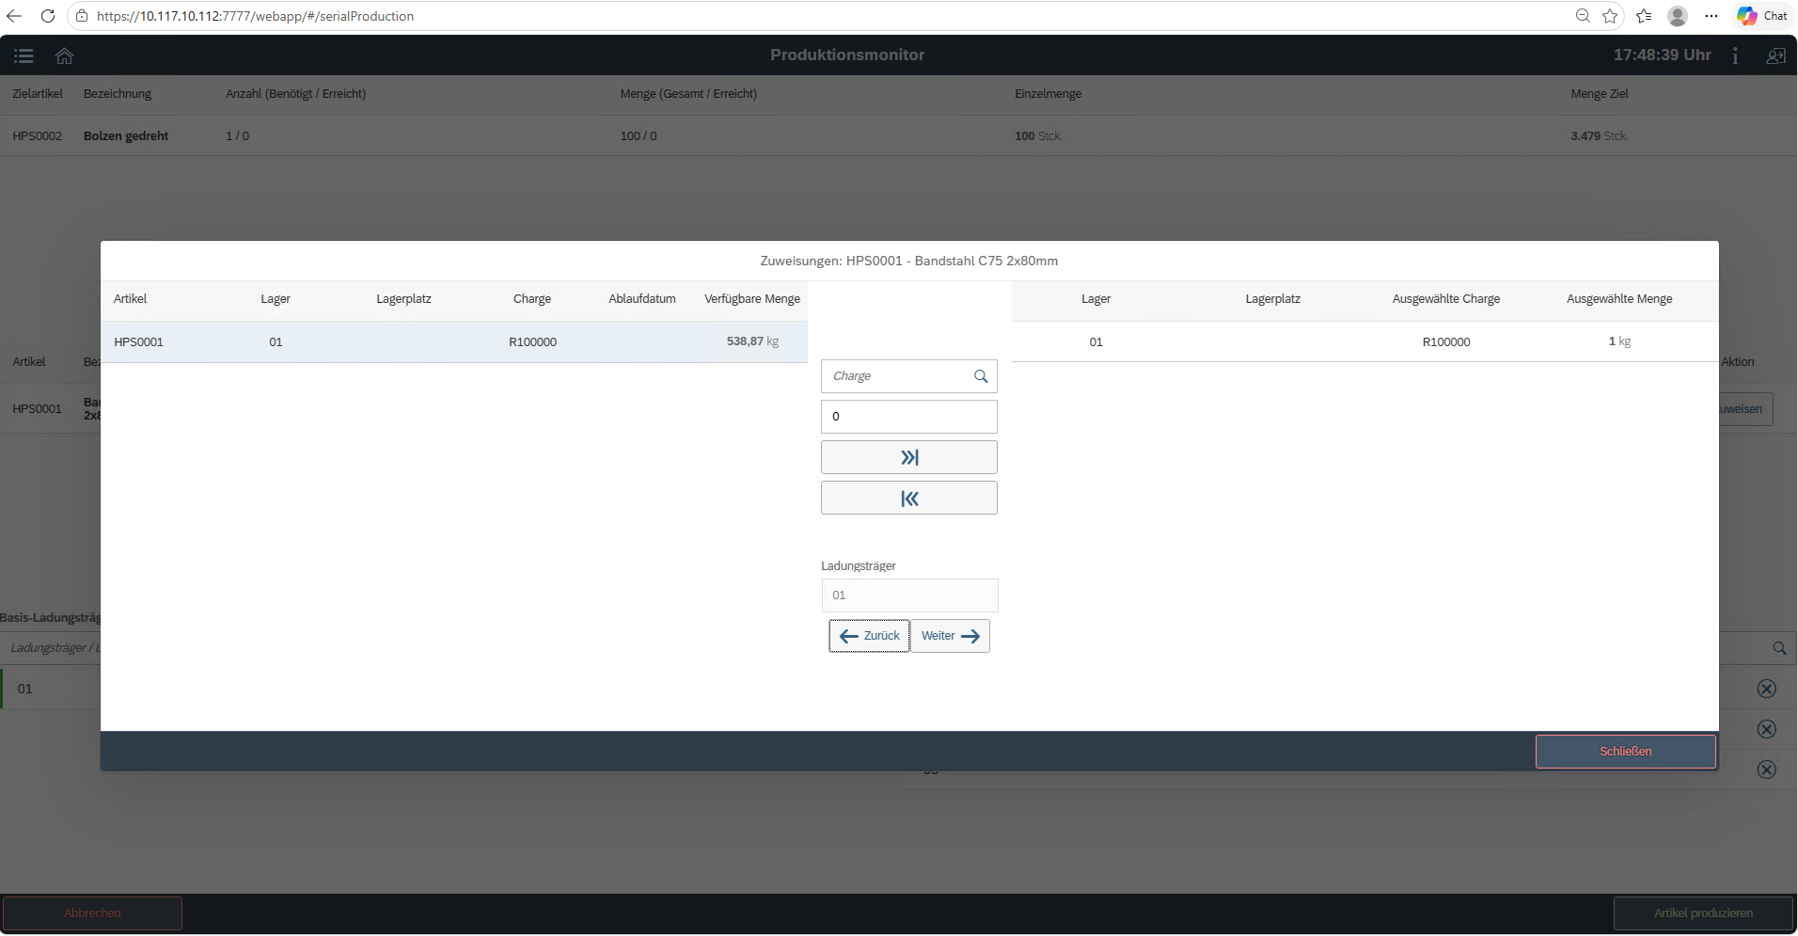Open browser three-dot settings menu
The image size is (1798, 936).
pyautogui.click(x=1711, y=16)
